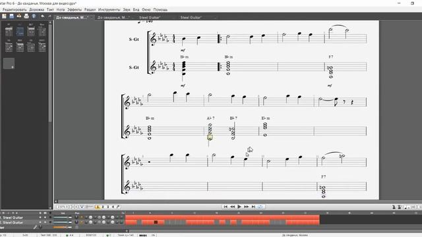Viewport: 422px width, 237px height.
Task: Click the dark red marked bar in track 2
Action: pyautogui.click(x=156, y=223)
